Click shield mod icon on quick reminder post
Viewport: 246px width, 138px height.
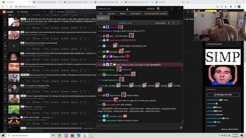(x=85, y=38)
